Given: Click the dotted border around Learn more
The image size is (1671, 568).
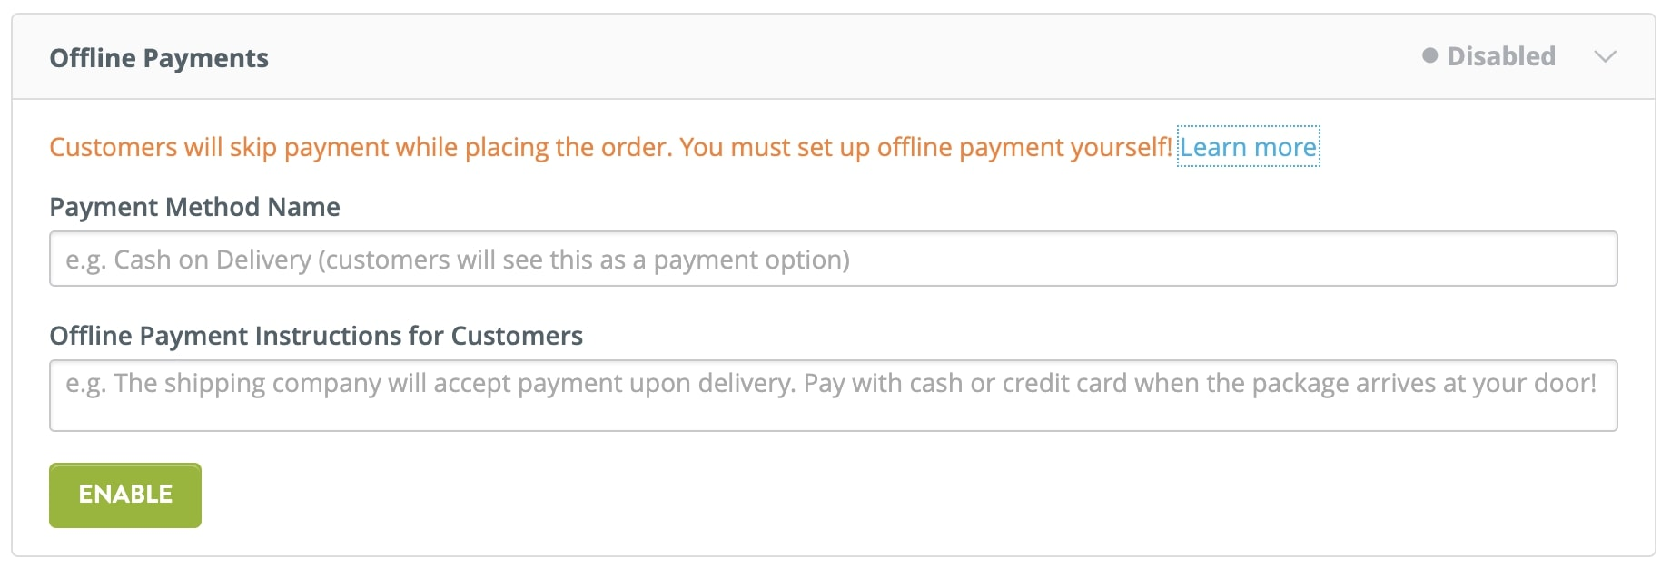Looking at the screenshot, I should pyautogui.click(x=1248, y=146).
